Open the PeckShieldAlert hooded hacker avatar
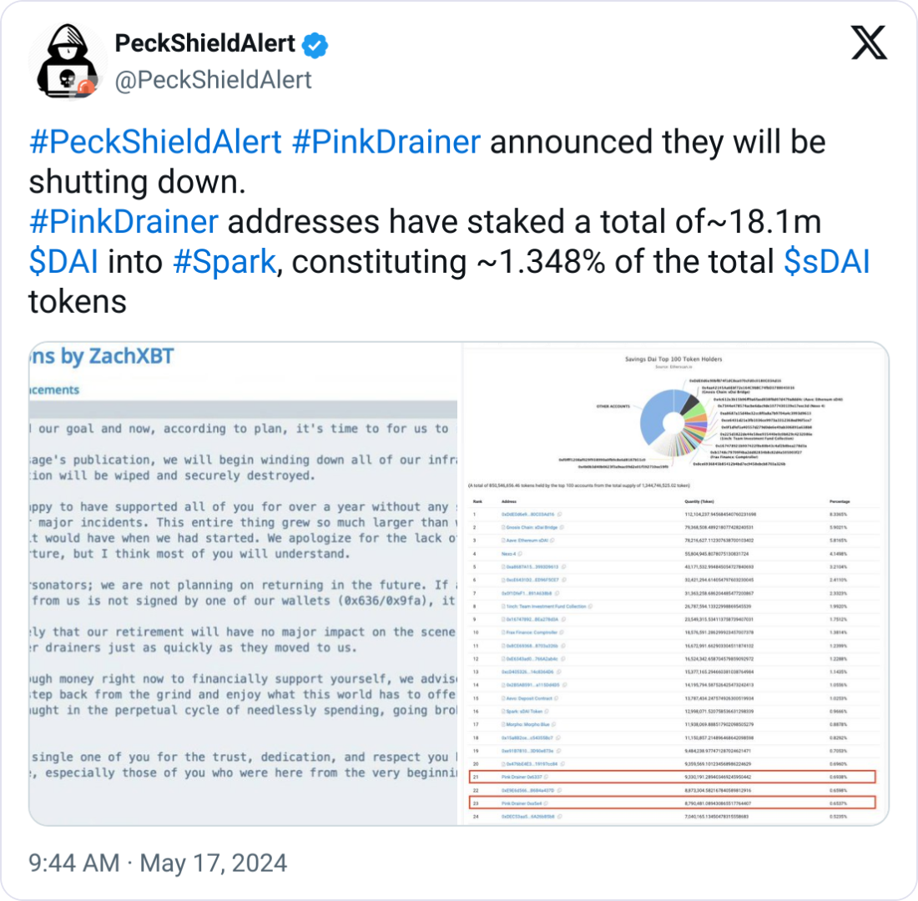The image size is (918, 901). [x=68, y=60]
